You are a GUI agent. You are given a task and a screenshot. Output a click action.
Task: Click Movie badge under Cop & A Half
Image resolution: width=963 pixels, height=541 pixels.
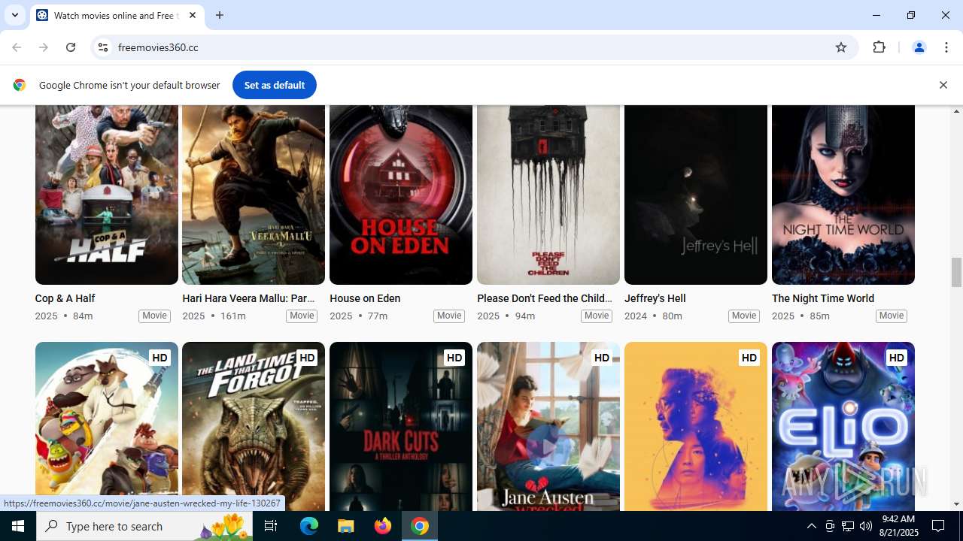pyautogui.click(x=154, y=316)
